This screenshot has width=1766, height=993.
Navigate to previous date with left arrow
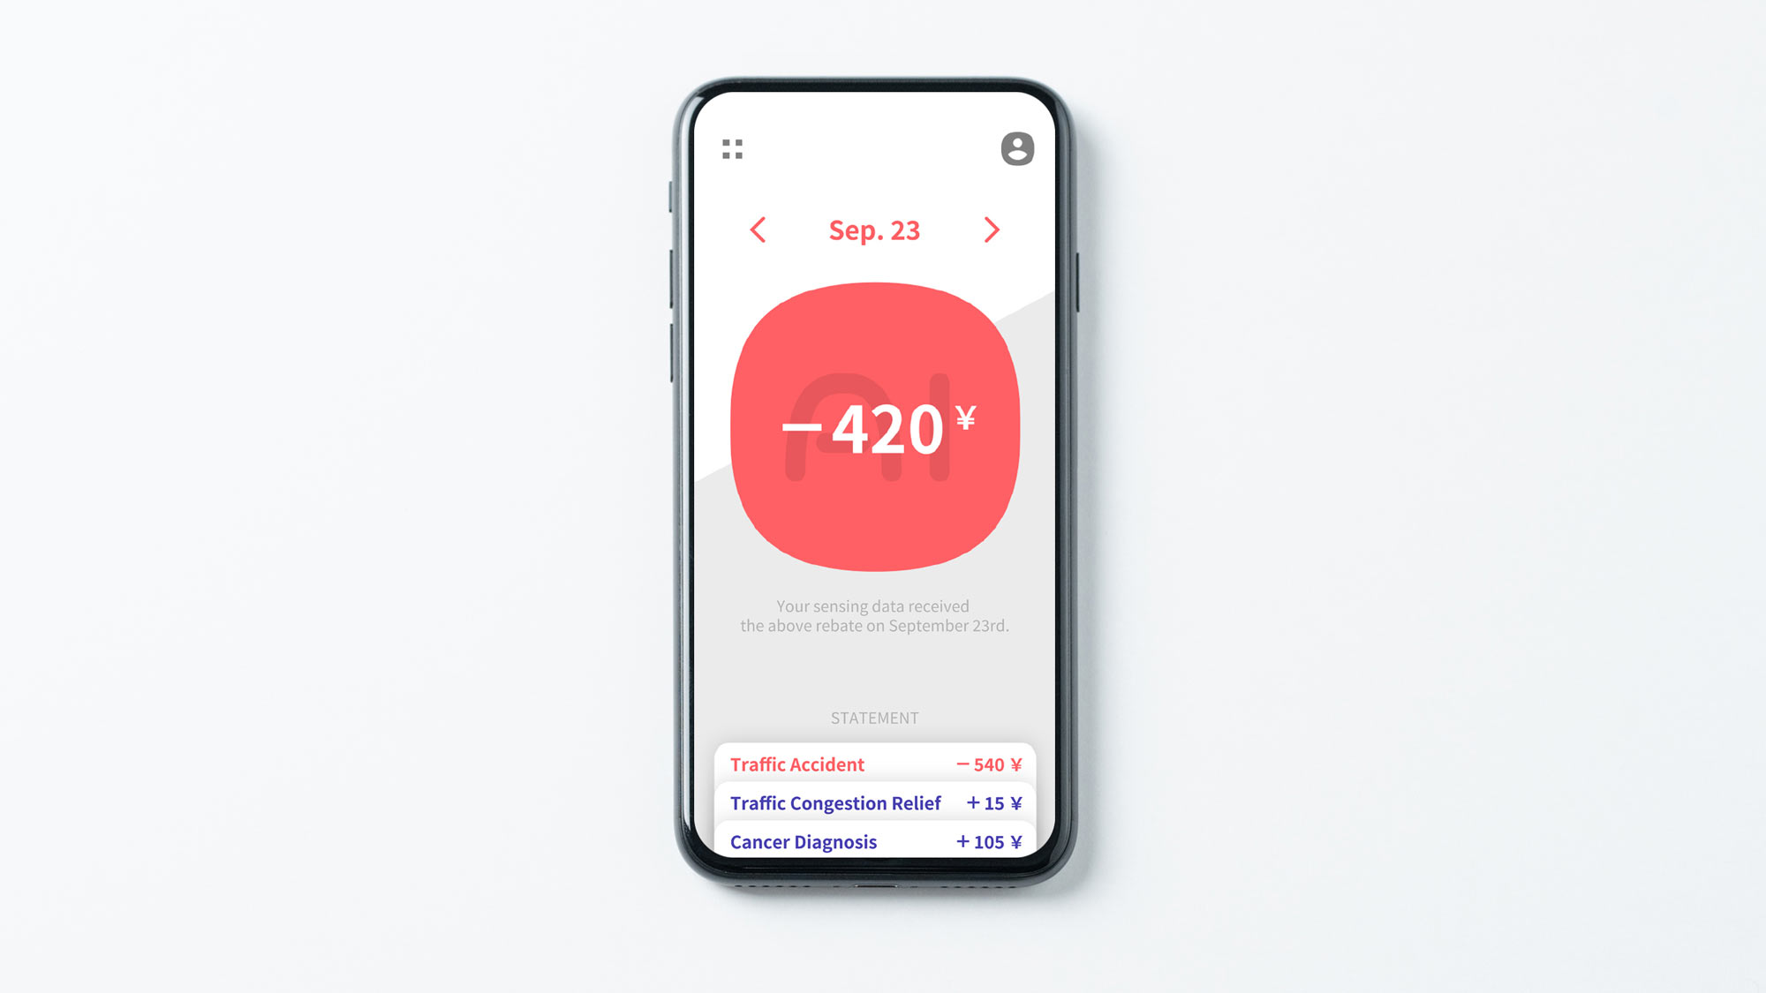click(x=758, y=230)
